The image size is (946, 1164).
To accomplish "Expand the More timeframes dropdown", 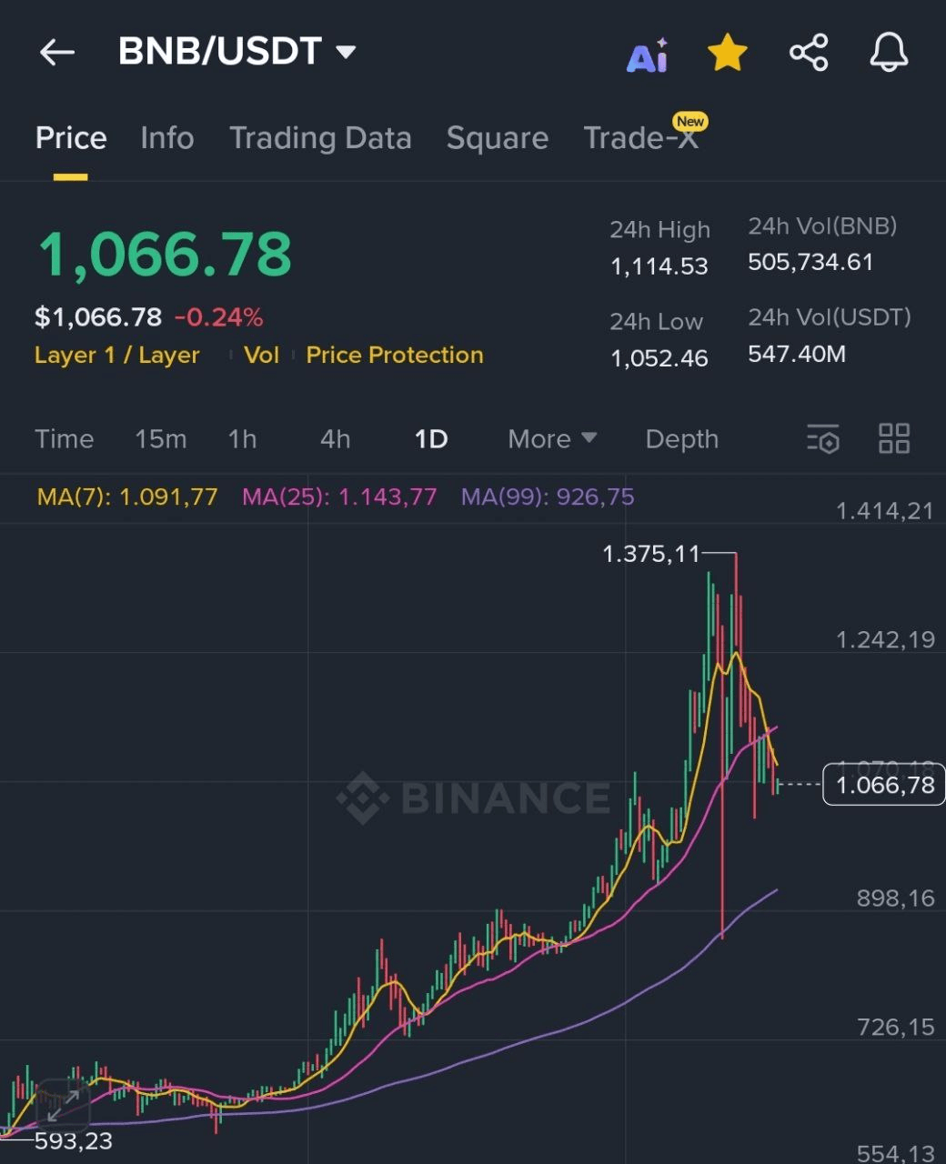I will coord(552,439).
